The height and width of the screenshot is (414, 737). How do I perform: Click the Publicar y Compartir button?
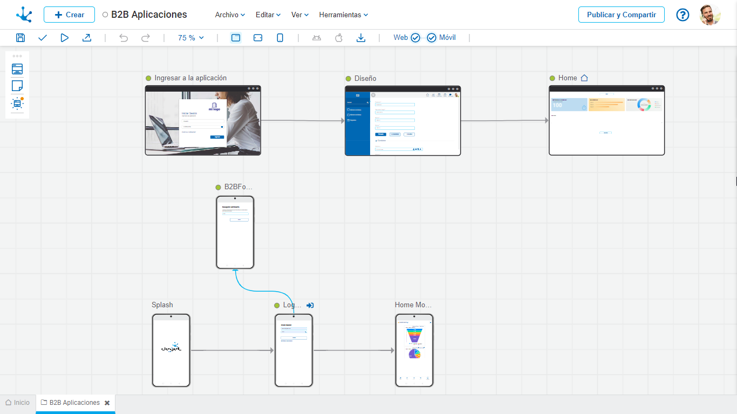click(621, 15)
